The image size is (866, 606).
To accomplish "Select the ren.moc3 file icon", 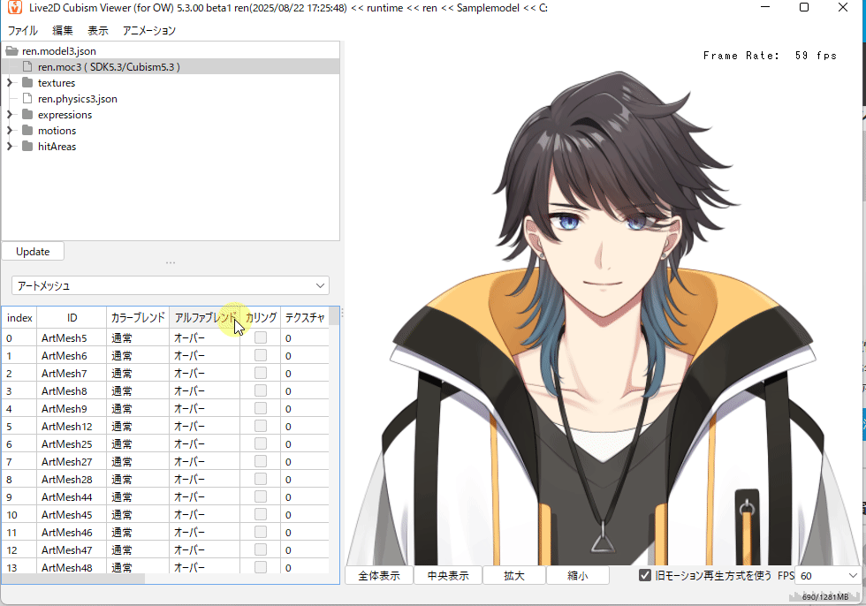I will 27,67.
